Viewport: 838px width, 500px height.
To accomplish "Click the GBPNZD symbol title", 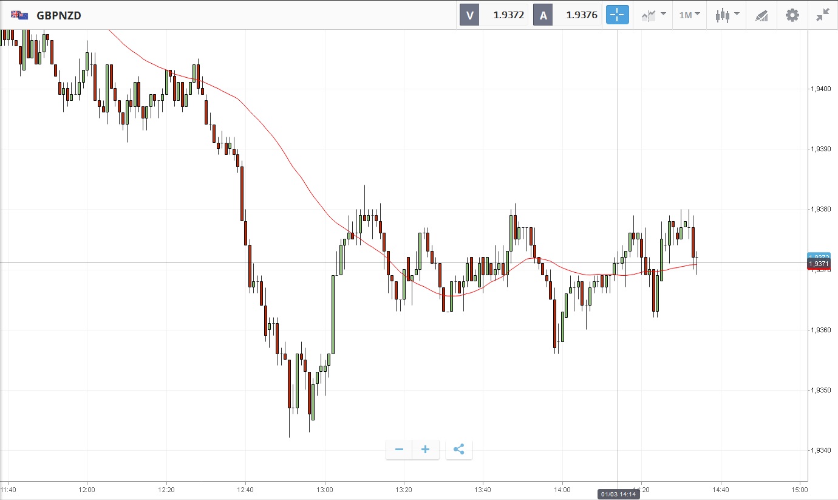I will [x=59, y=15].
